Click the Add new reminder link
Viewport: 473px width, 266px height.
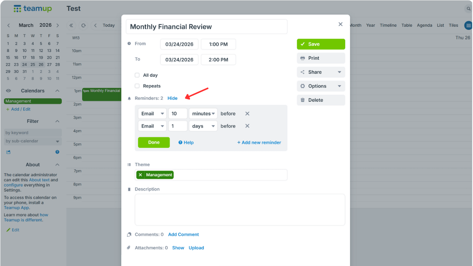tap(259, 143)
